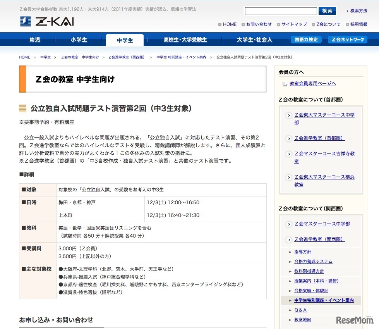Viewport: 379px width, 329px height.
Task: Select Q&A in the sidebar submenu
Action: pyautogui.click(x=300, y=310)
